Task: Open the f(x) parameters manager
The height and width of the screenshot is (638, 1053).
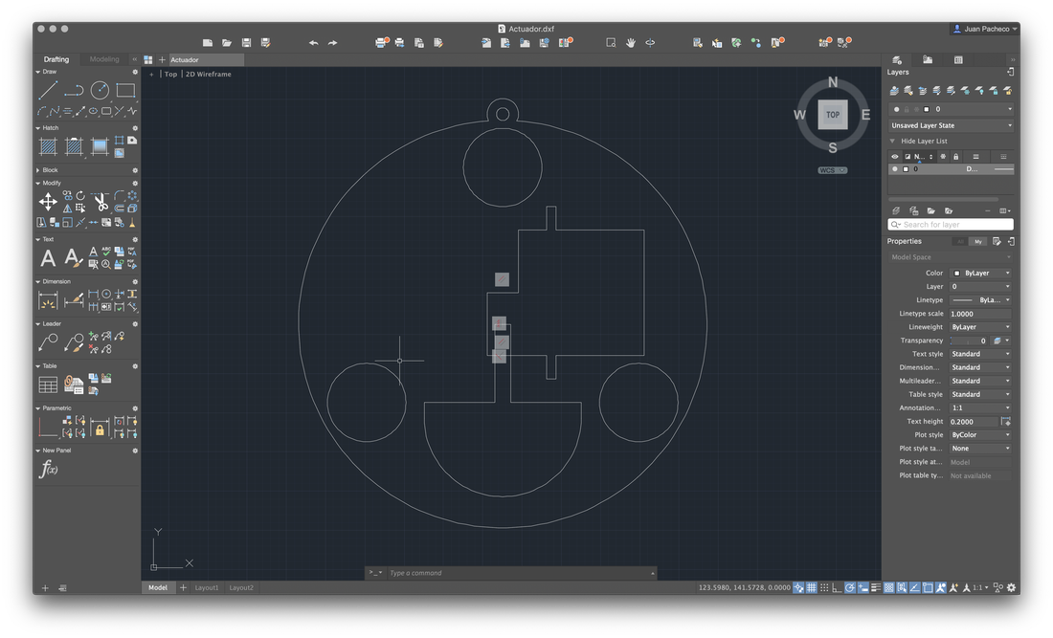Action: click(49, 469)
